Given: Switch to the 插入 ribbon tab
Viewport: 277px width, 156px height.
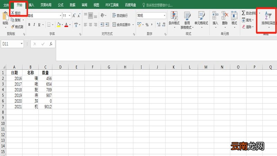Looking at the screenshot, I should 31,5.
